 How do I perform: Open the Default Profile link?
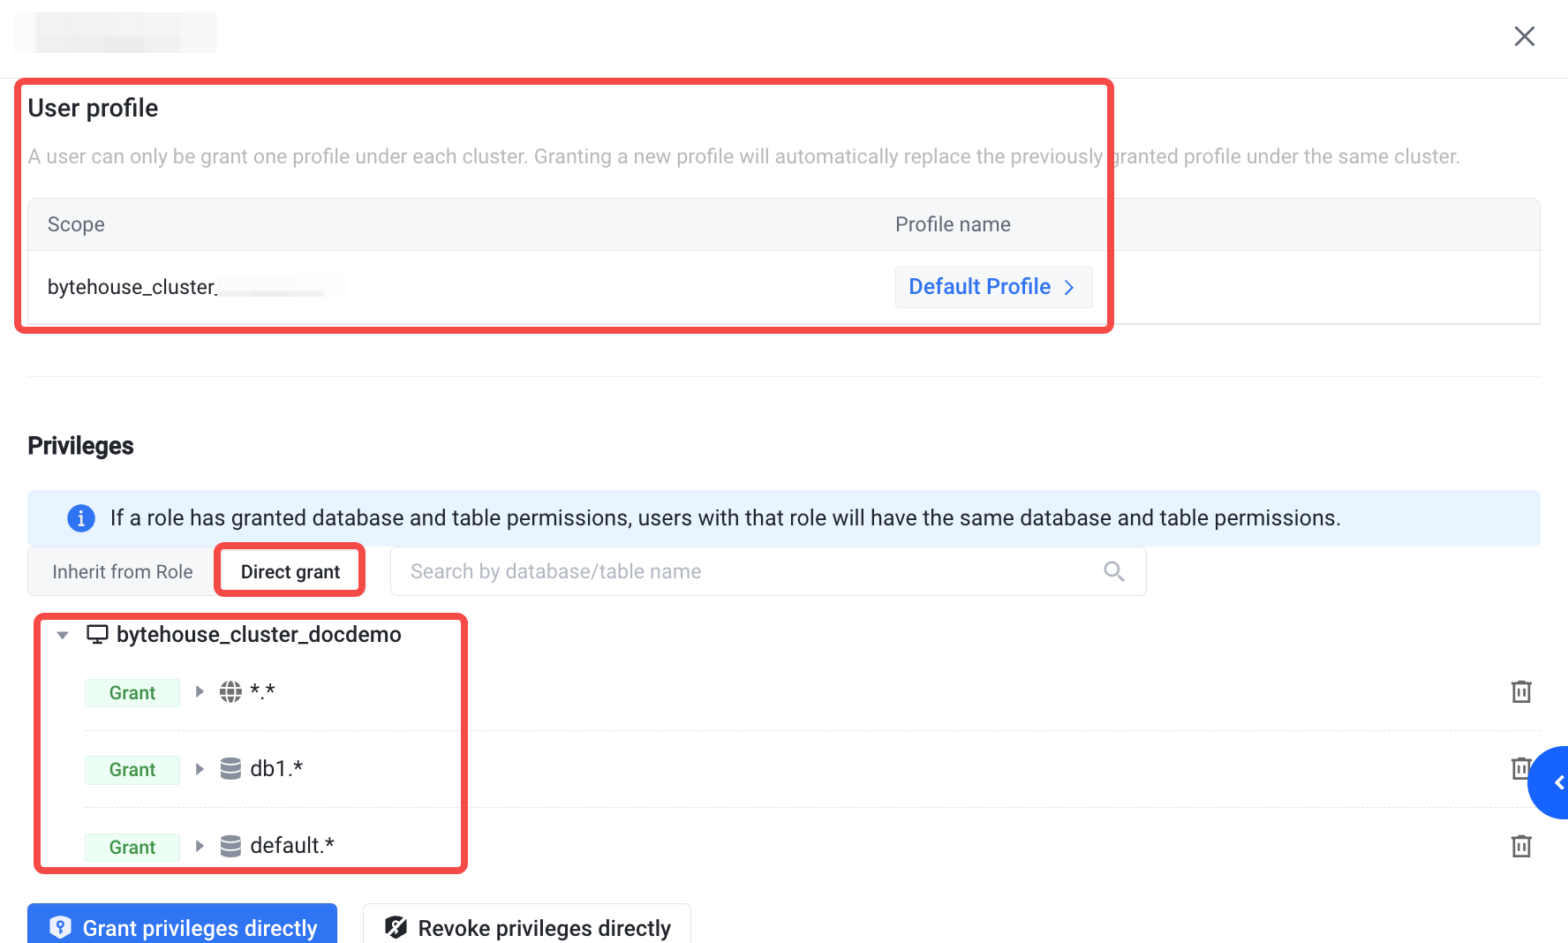[x=993, y=287]
